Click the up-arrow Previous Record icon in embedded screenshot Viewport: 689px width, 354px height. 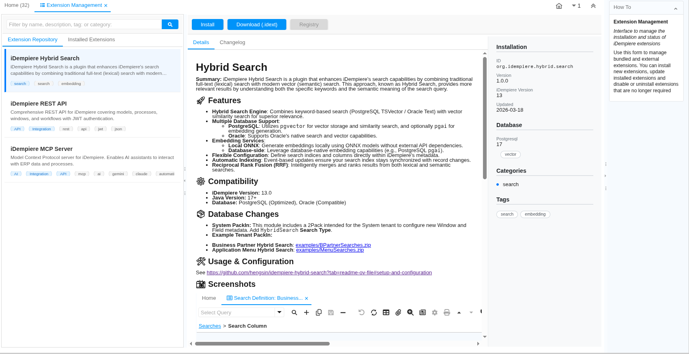[x=459, y=312]
